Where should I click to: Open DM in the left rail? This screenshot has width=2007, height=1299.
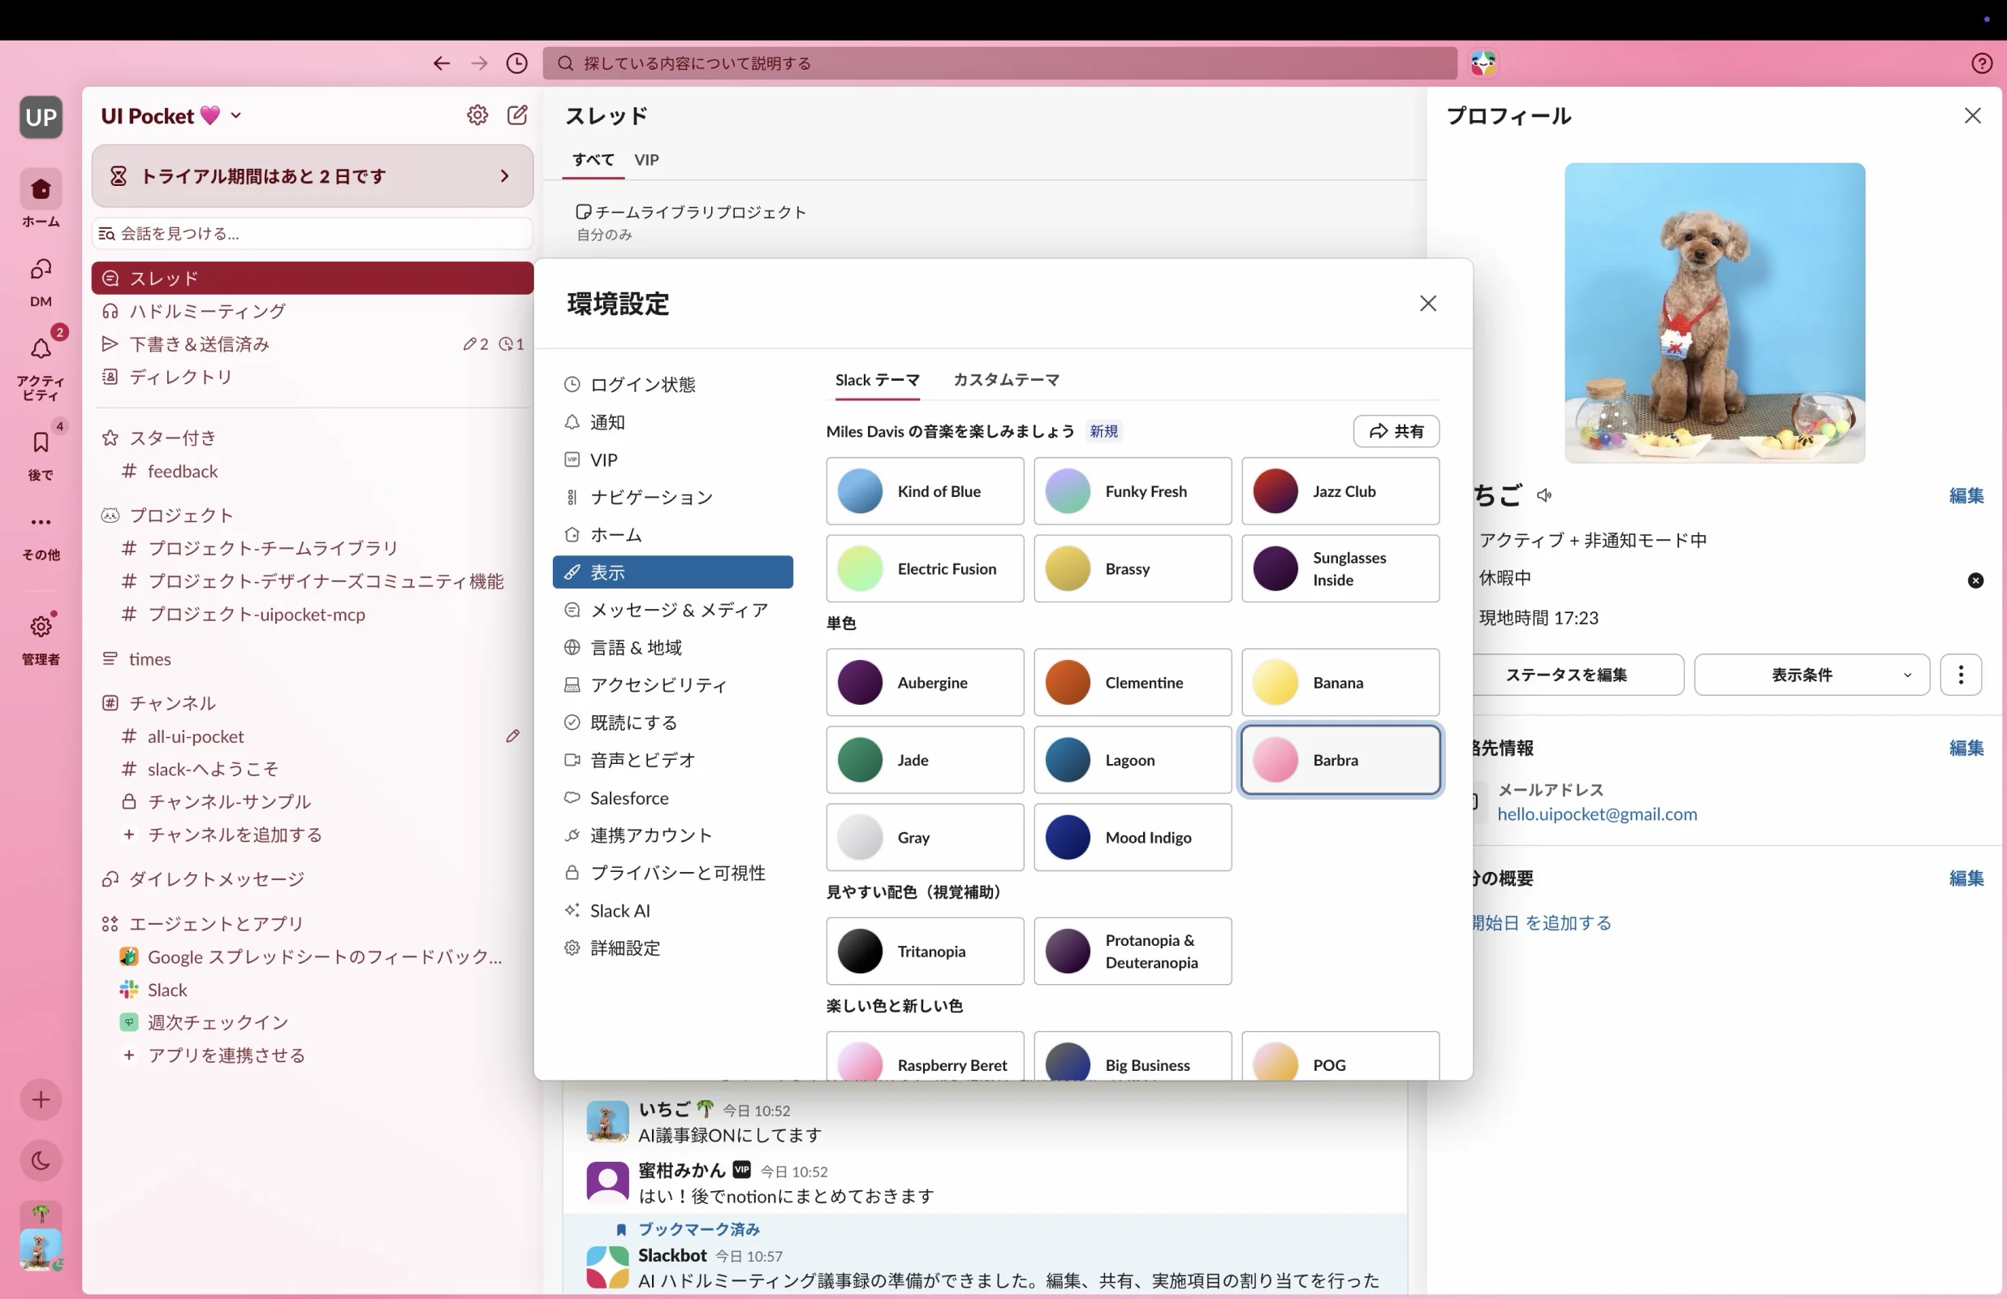pyautogui.click(x=41, y=282)
